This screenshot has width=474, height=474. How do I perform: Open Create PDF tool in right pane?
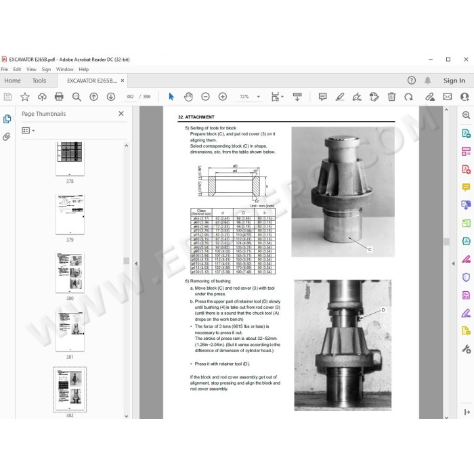pos(466,169)
